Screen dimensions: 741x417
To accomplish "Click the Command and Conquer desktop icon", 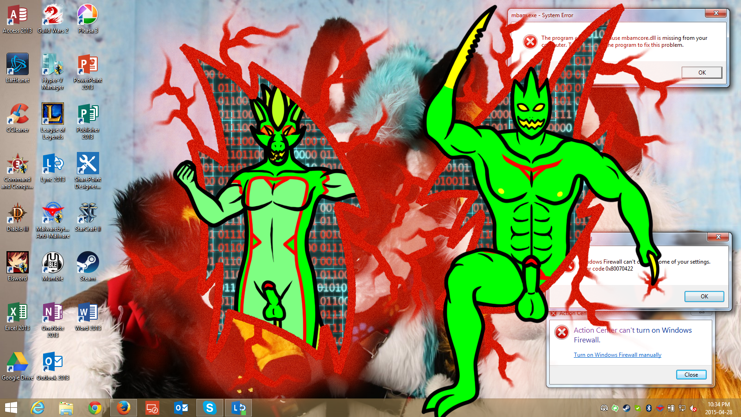I will coord(18,171).
